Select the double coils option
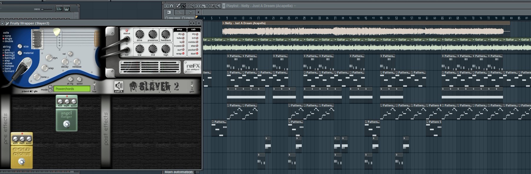The image size is (531, 174). pos(9,41)
